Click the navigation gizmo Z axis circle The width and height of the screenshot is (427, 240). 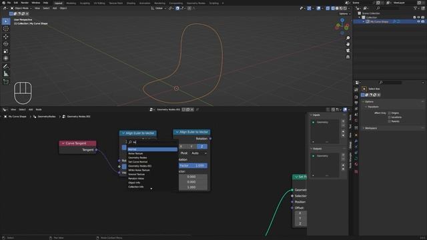[x=342, y=21]
